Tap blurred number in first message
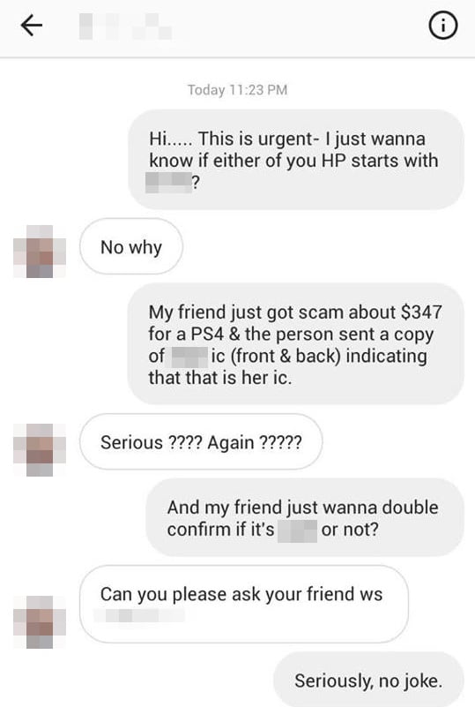475x707 pixels. click(168, 183)
